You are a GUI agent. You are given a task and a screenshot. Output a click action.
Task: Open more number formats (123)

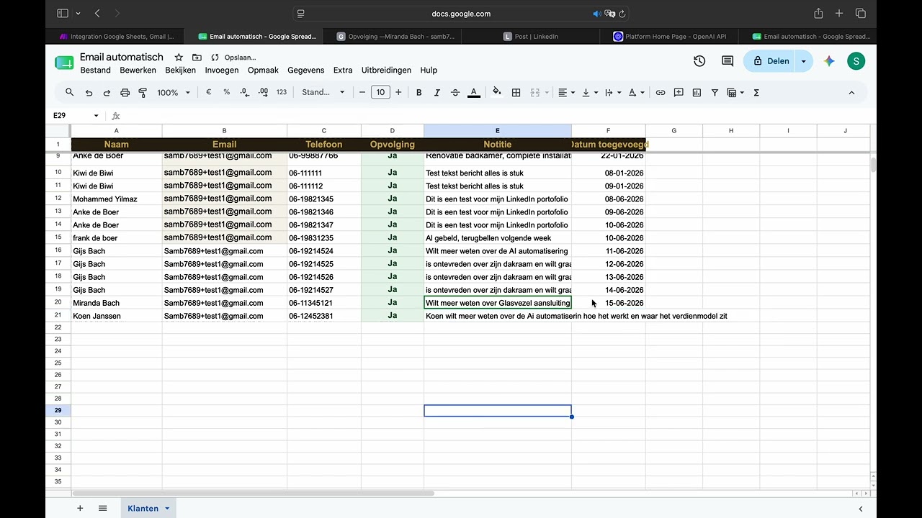tap(282, 92)
